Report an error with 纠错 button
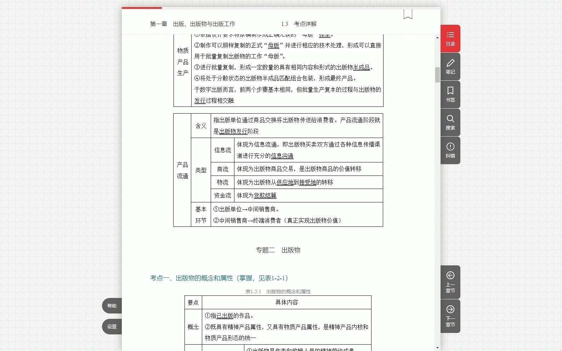562x351 pixels. click(450, 150)
